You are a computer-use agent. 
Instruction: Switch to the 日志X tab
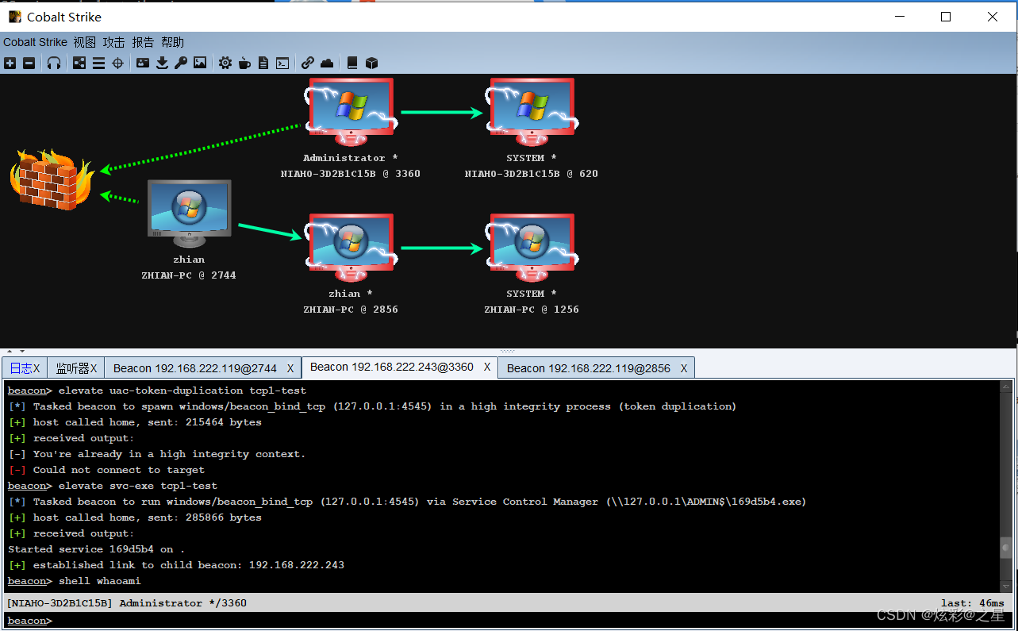click(25, 367)
